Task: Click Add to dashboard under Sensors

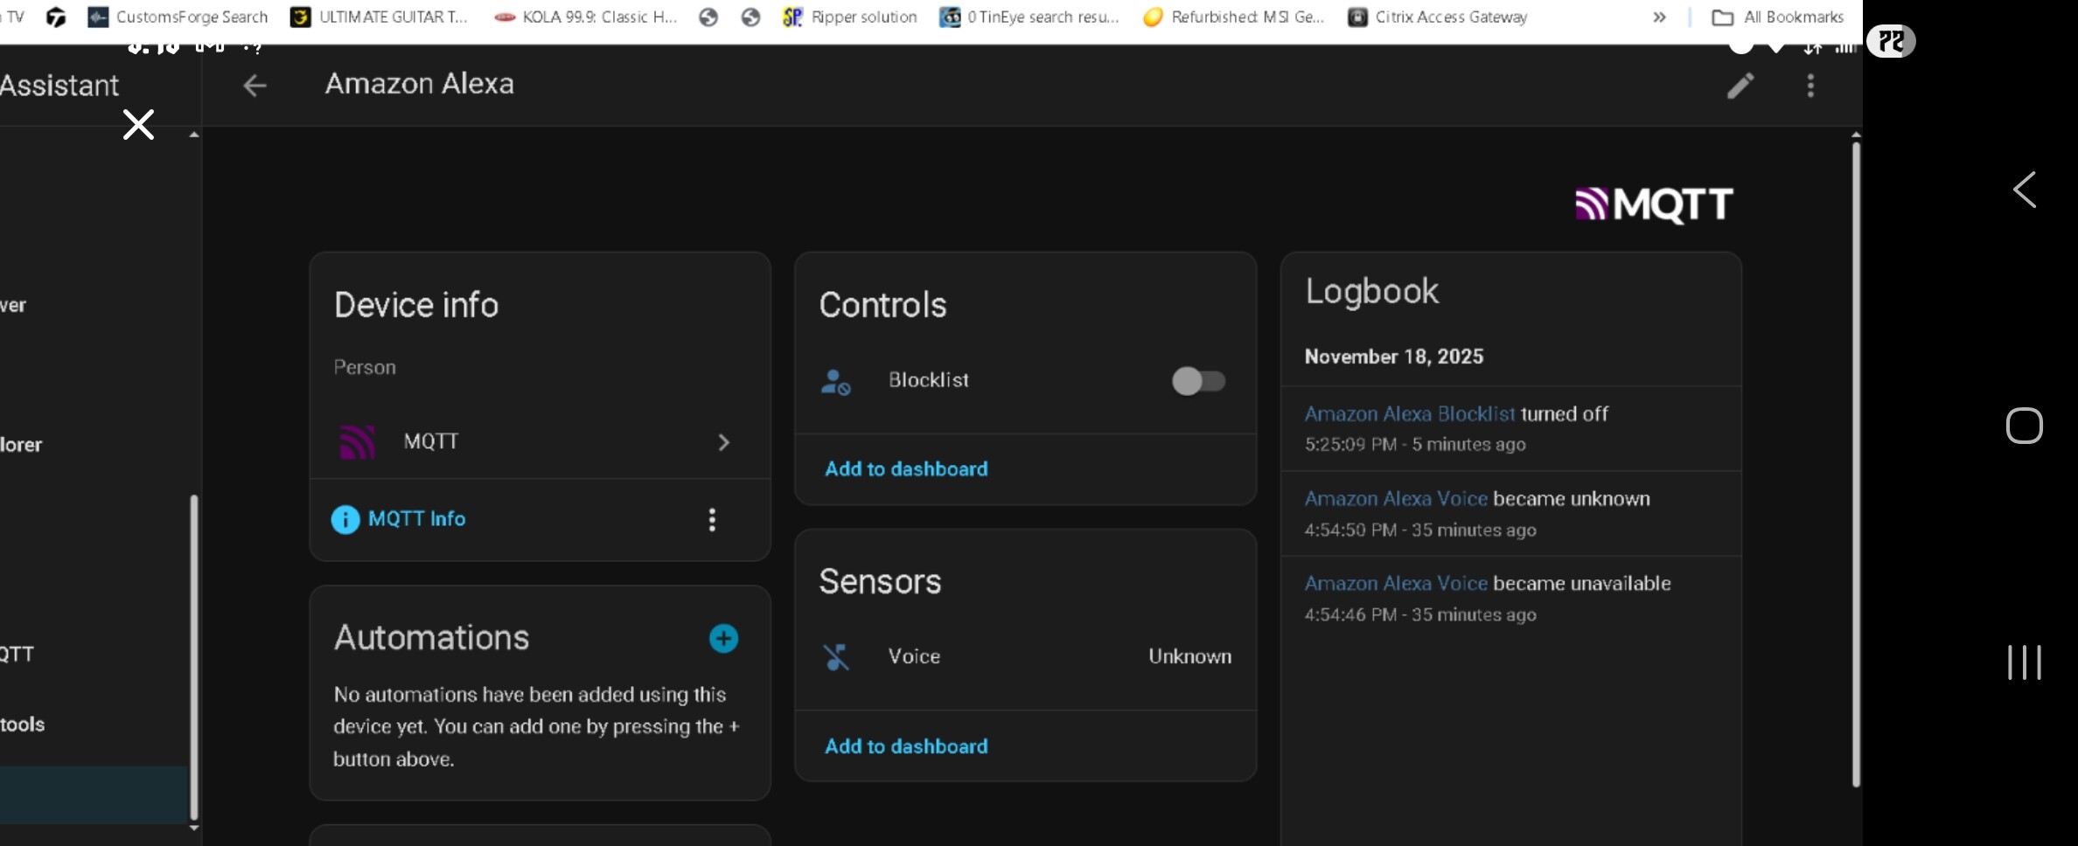Action: point(906,746)
